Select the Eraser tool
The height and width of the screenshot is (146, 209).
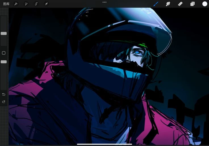pyautogui.click(x=180, y=4)
